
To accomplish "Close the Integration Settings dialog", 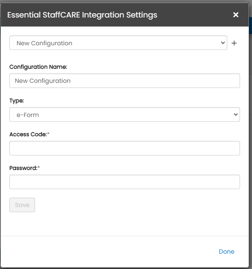I will [236, 15].
